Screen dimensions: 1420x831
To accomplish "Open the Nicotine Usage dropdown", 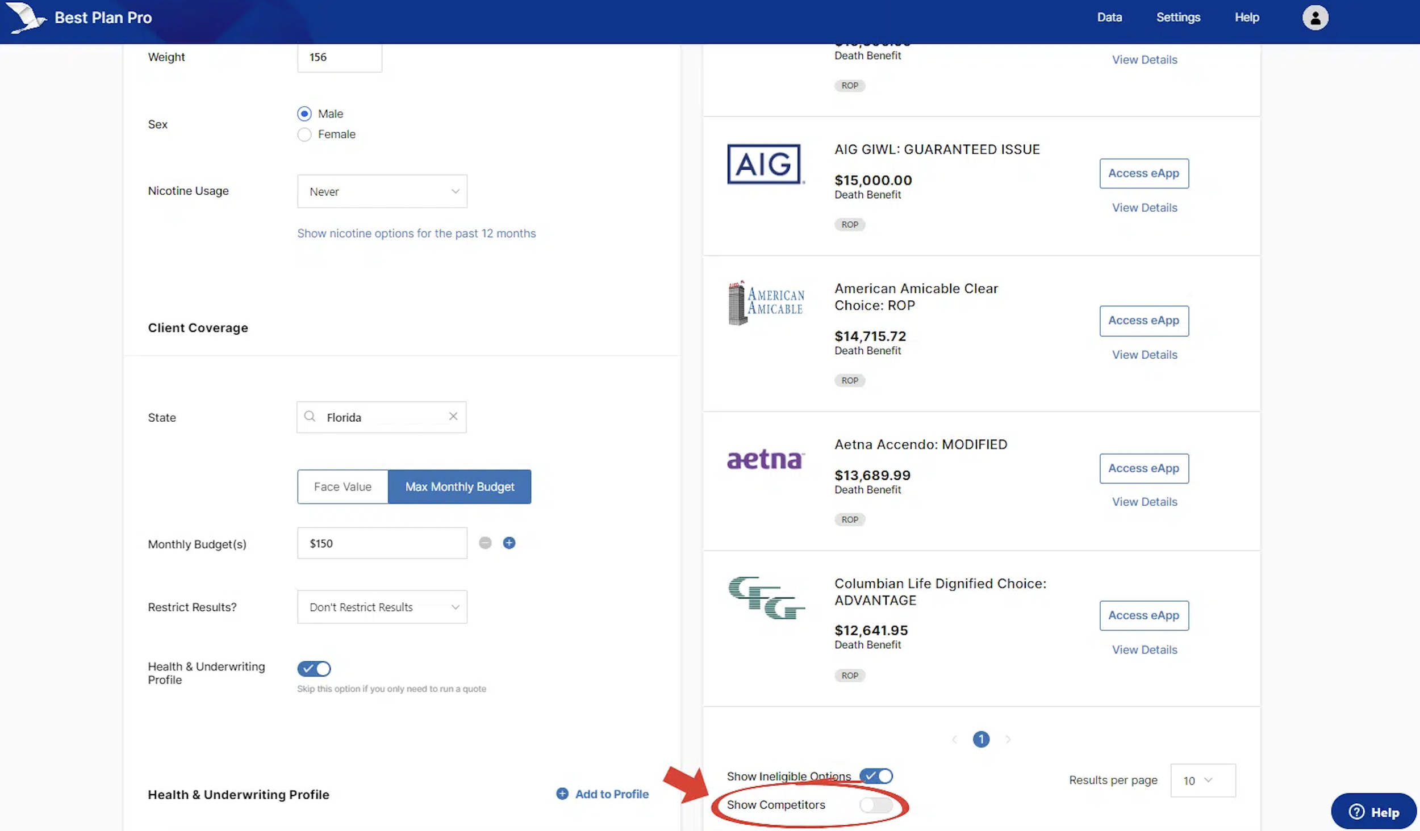I will [x=382, y=191].
